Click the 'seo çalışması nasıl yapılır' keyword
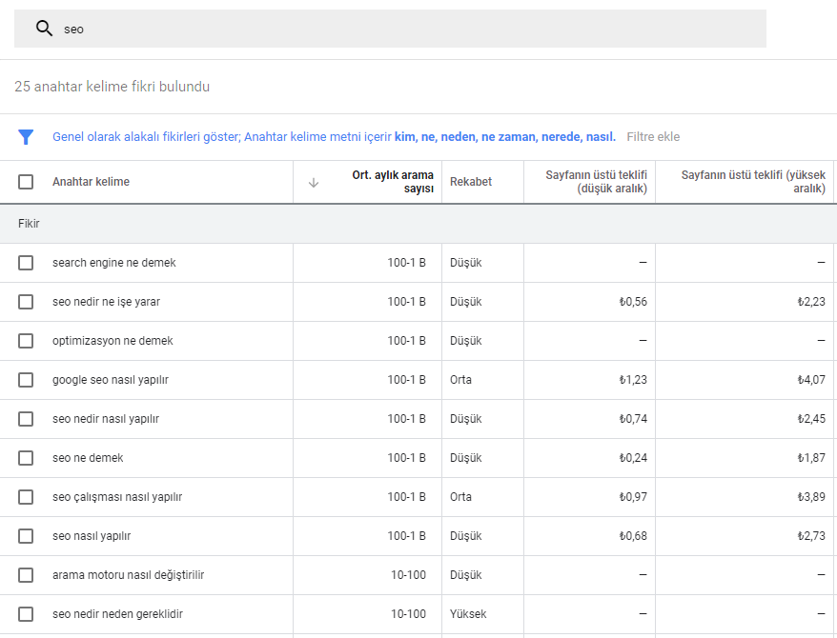Image resolution: width=837 pixels, height=638 pixels. coord(117,497)
